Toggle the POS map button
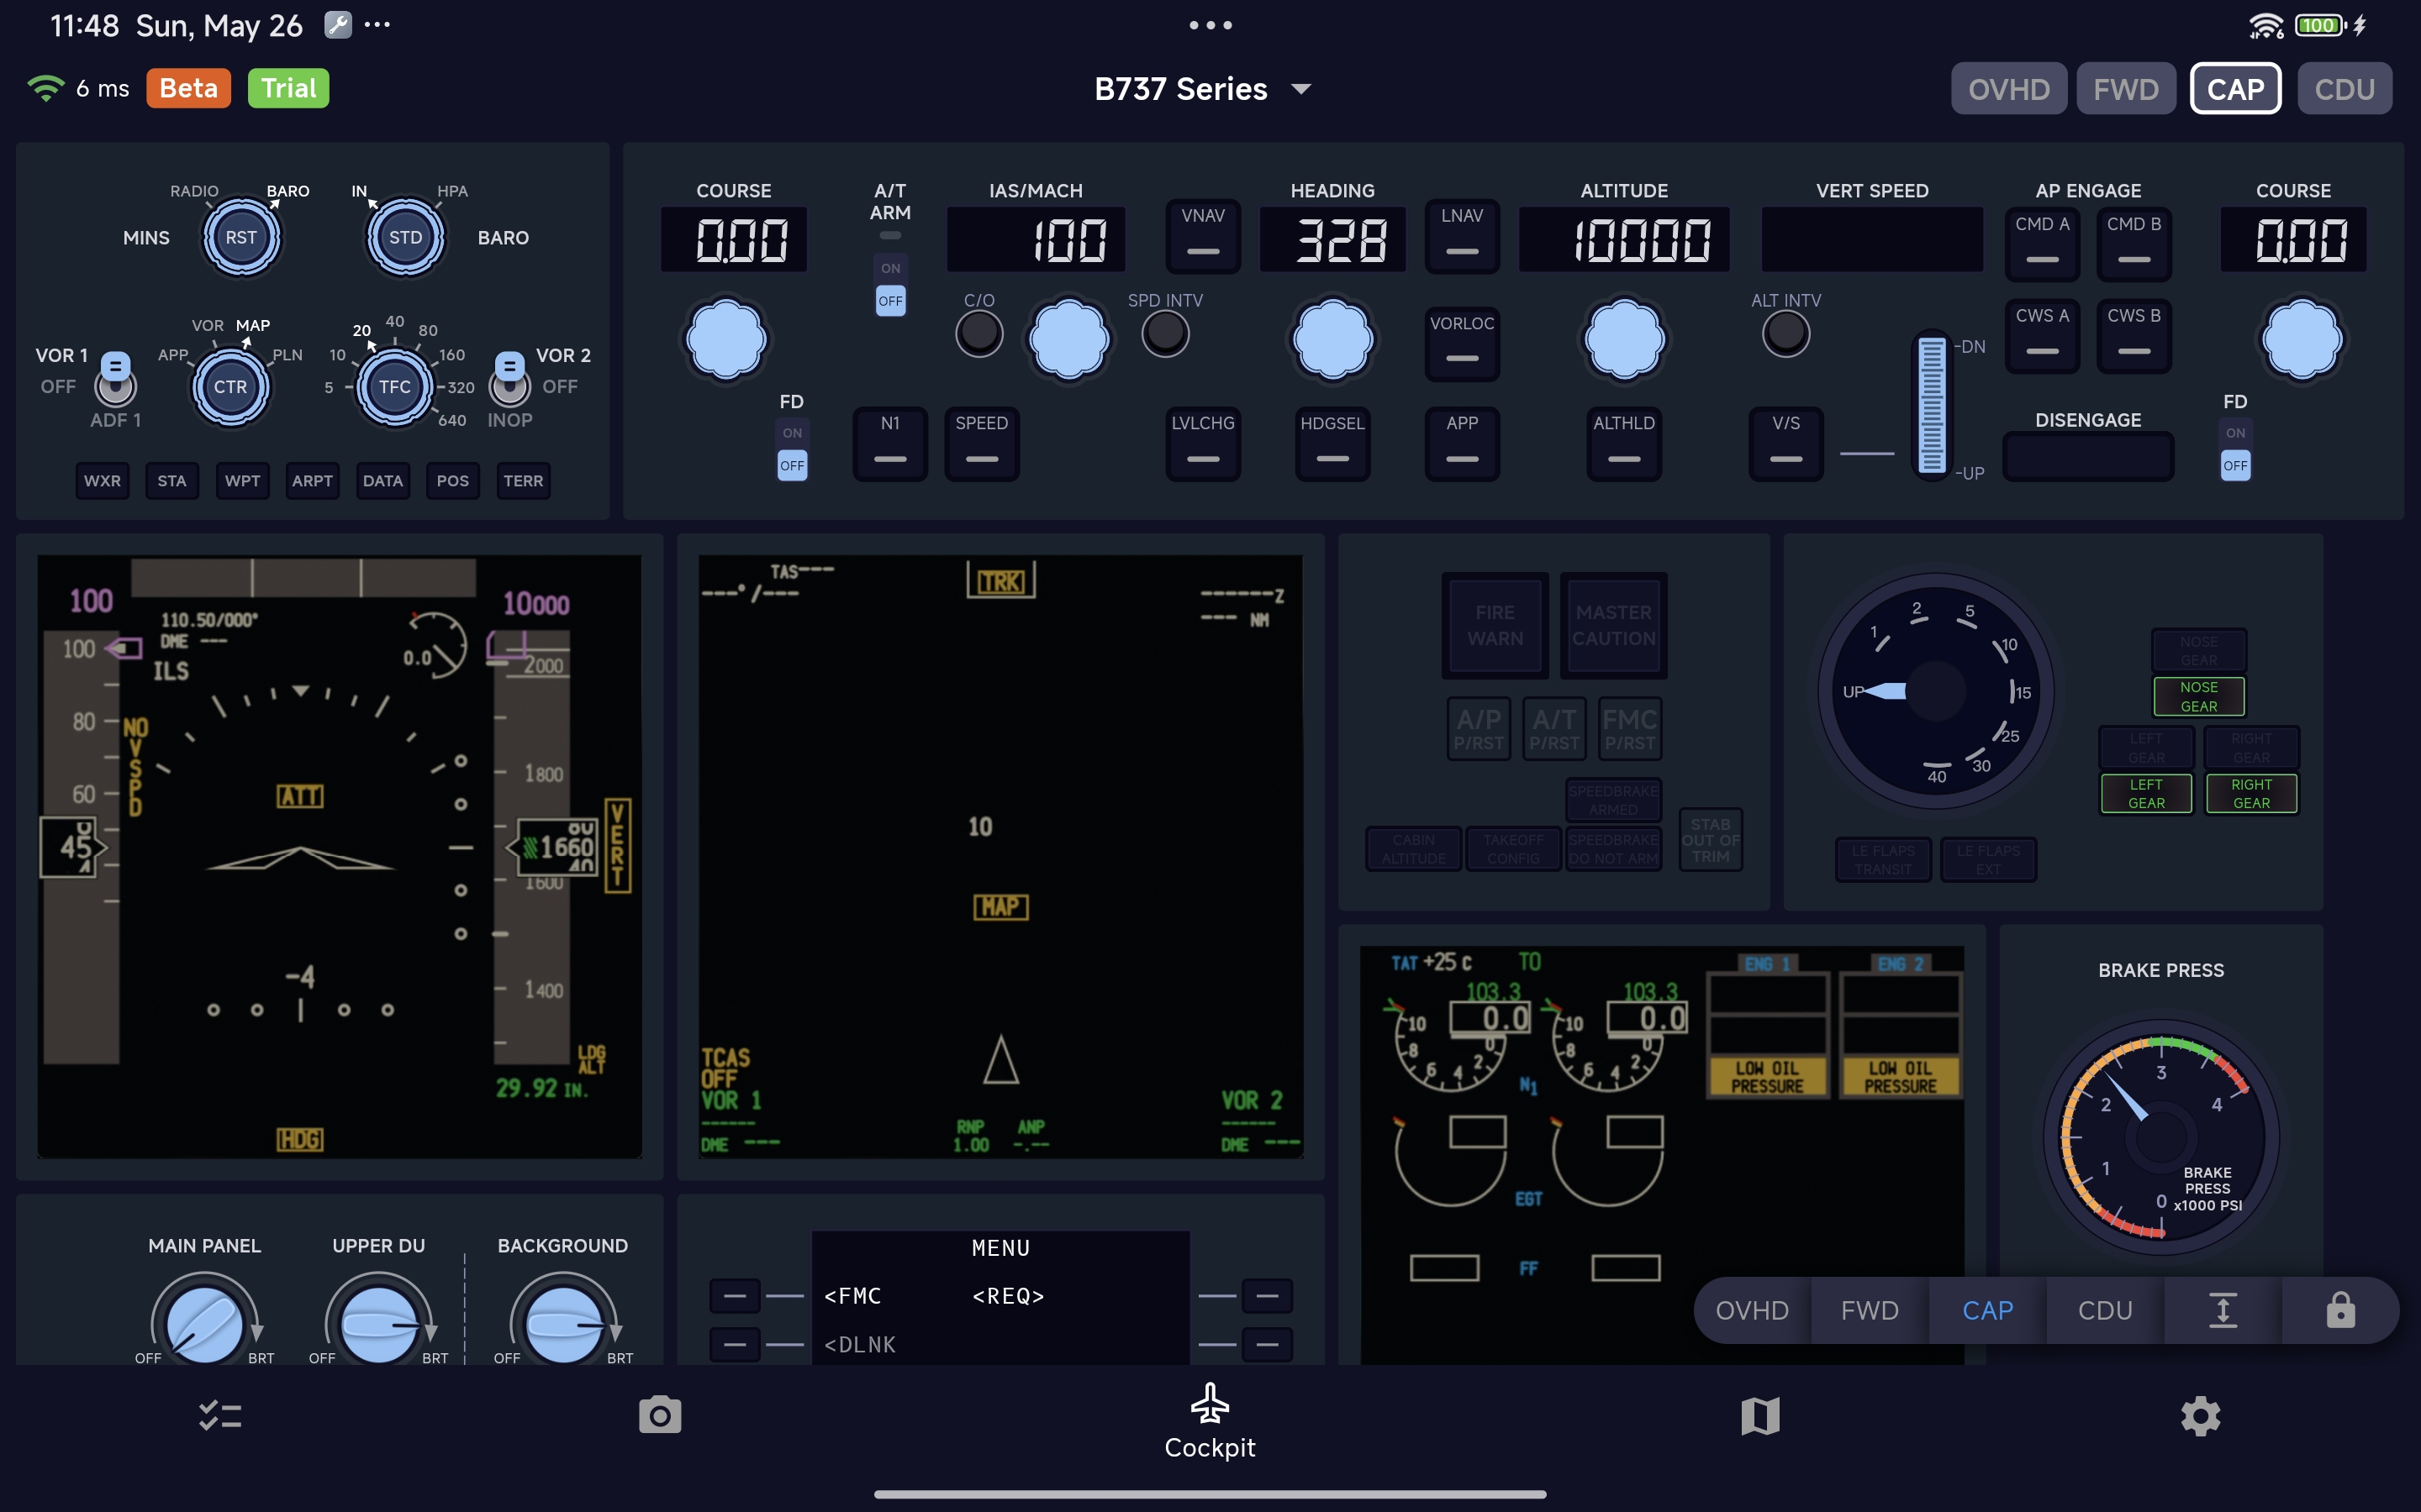The width and height of the screenshot is (2421, 1512). point(452,481)
